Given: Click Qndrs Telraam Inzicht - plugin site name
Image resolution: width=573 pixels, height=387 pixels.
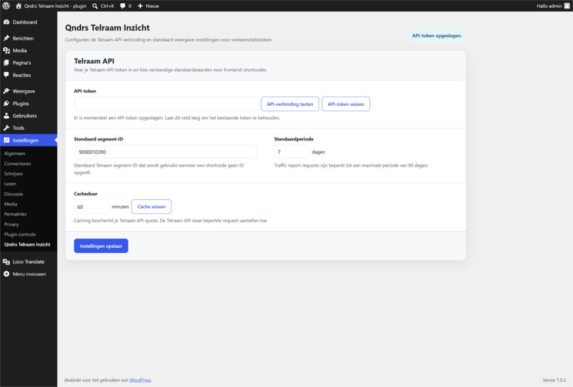Looking at the screenshot, I should pos(55,6).
